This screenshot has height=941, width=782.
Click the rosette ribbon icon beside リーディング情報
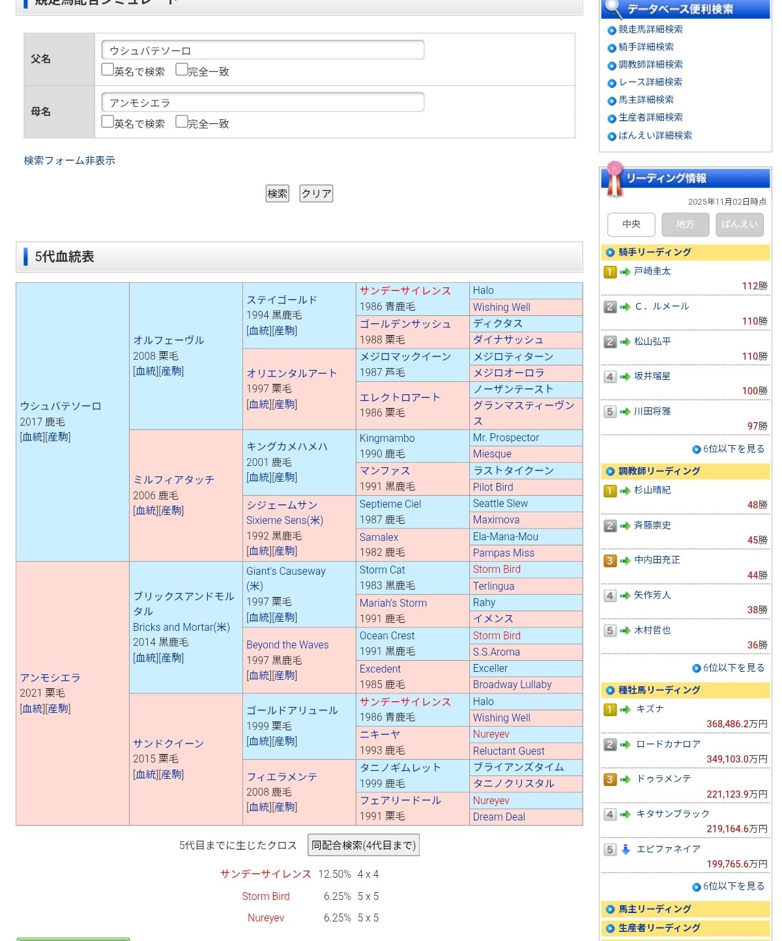(x=613, y=179)
